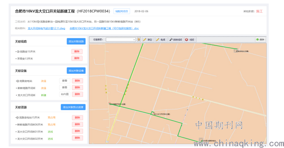Click the location pin icon beside the search box
Screen dimensions: 284x148
(139, 40)
